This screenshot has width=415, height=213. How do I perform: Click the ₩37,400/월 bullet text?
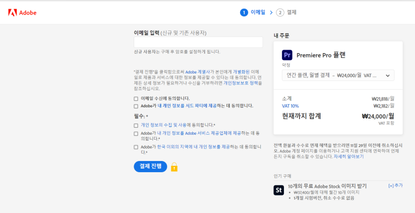pyautogui.click(x=326, y=193)
